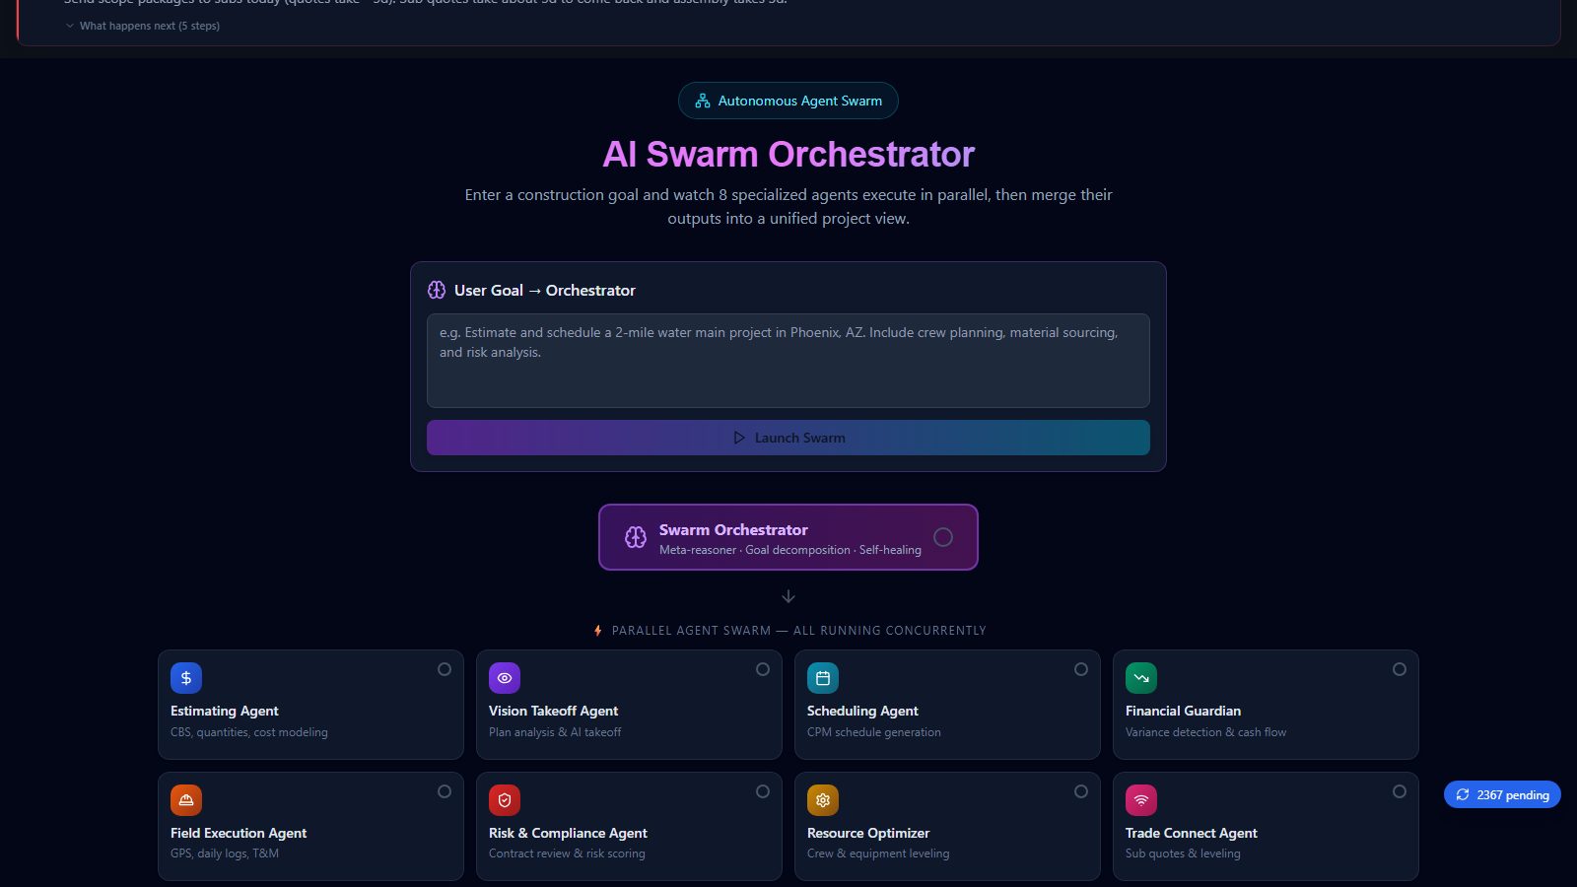This screenshot has width=1577, height=887.
Task: Click the Swarm Orchestrator brain icon
Action: [x=636, y=537]
